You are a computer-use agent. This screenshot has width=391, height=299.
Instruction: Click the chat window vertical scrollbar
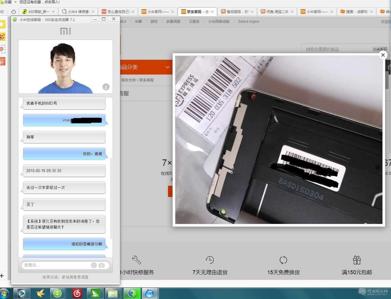[111, 198]
